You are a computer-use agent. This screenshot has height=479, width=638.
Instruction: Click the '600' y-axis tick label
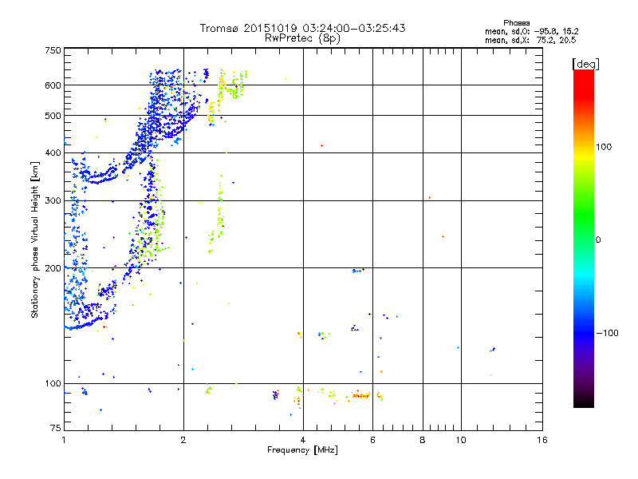pyautogui.click(x=53, y=85)
